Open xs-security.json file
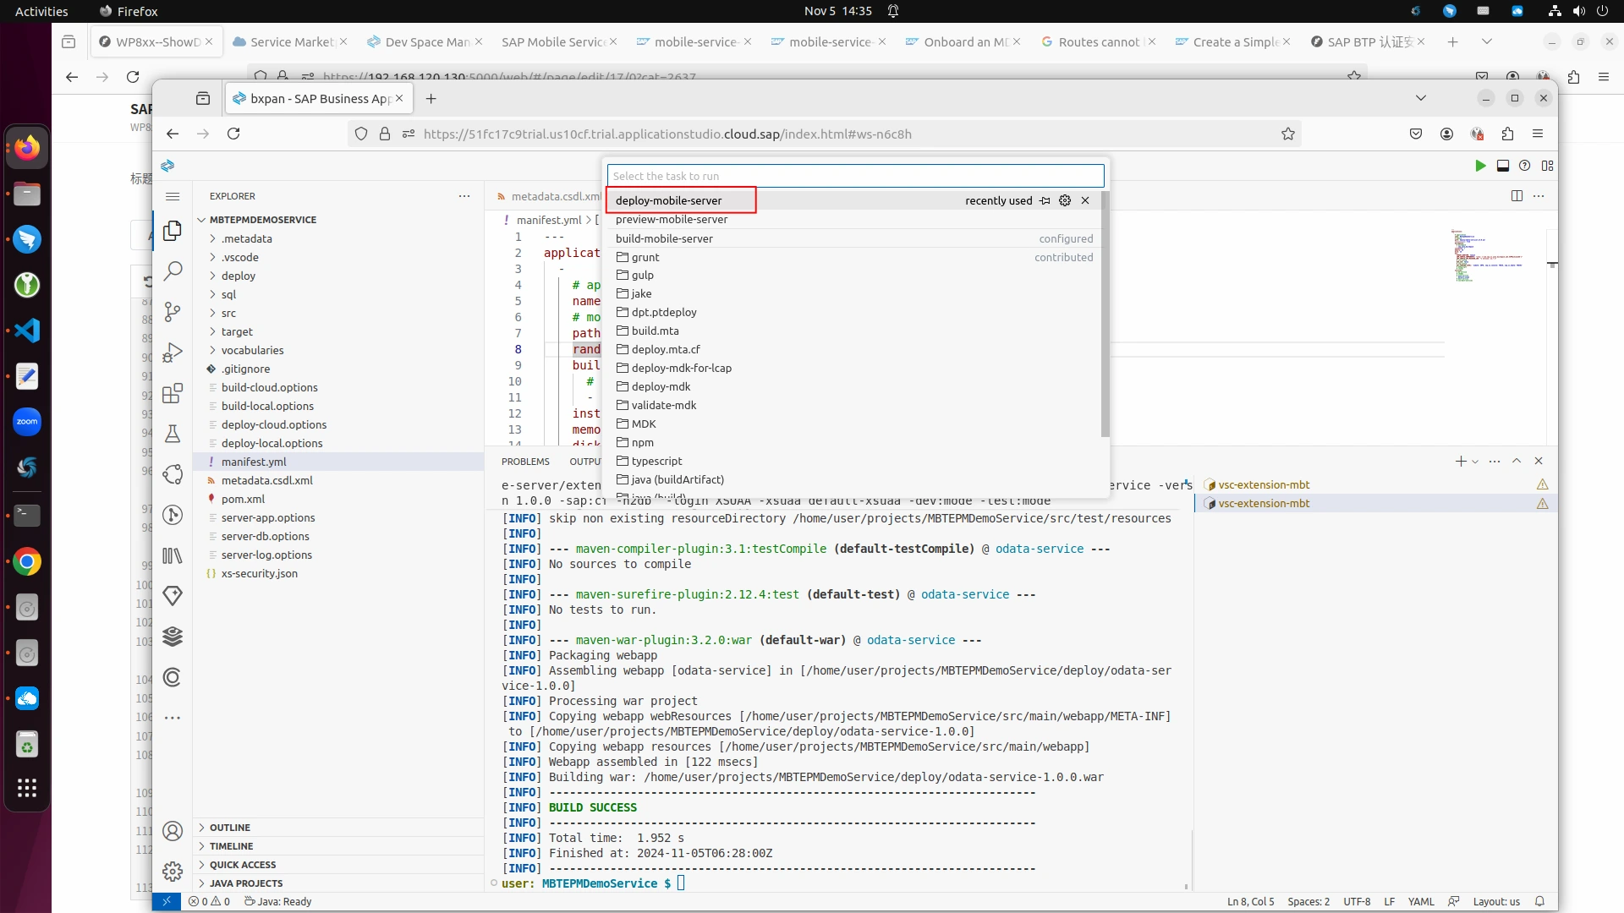1624x913 pixels. click(338, 573)
